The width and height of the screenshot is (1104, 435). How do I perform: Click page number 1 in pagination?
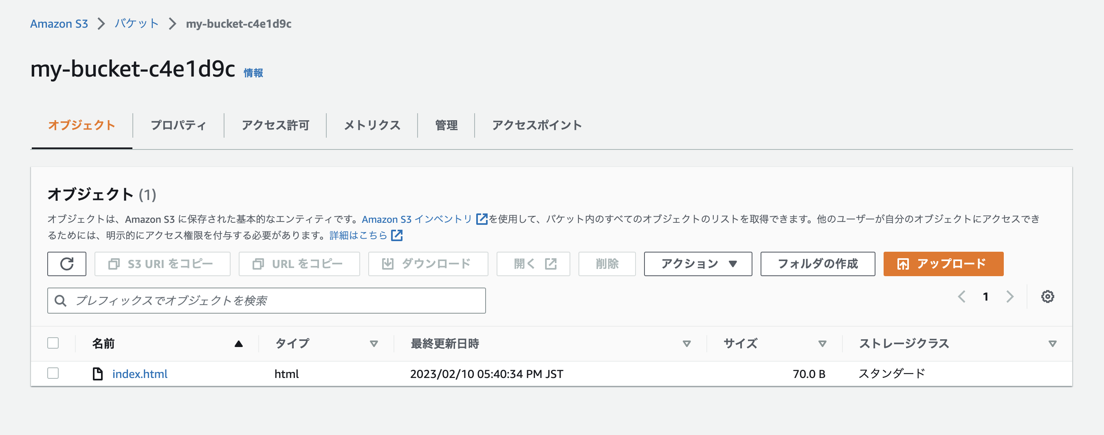coord(986,297)
